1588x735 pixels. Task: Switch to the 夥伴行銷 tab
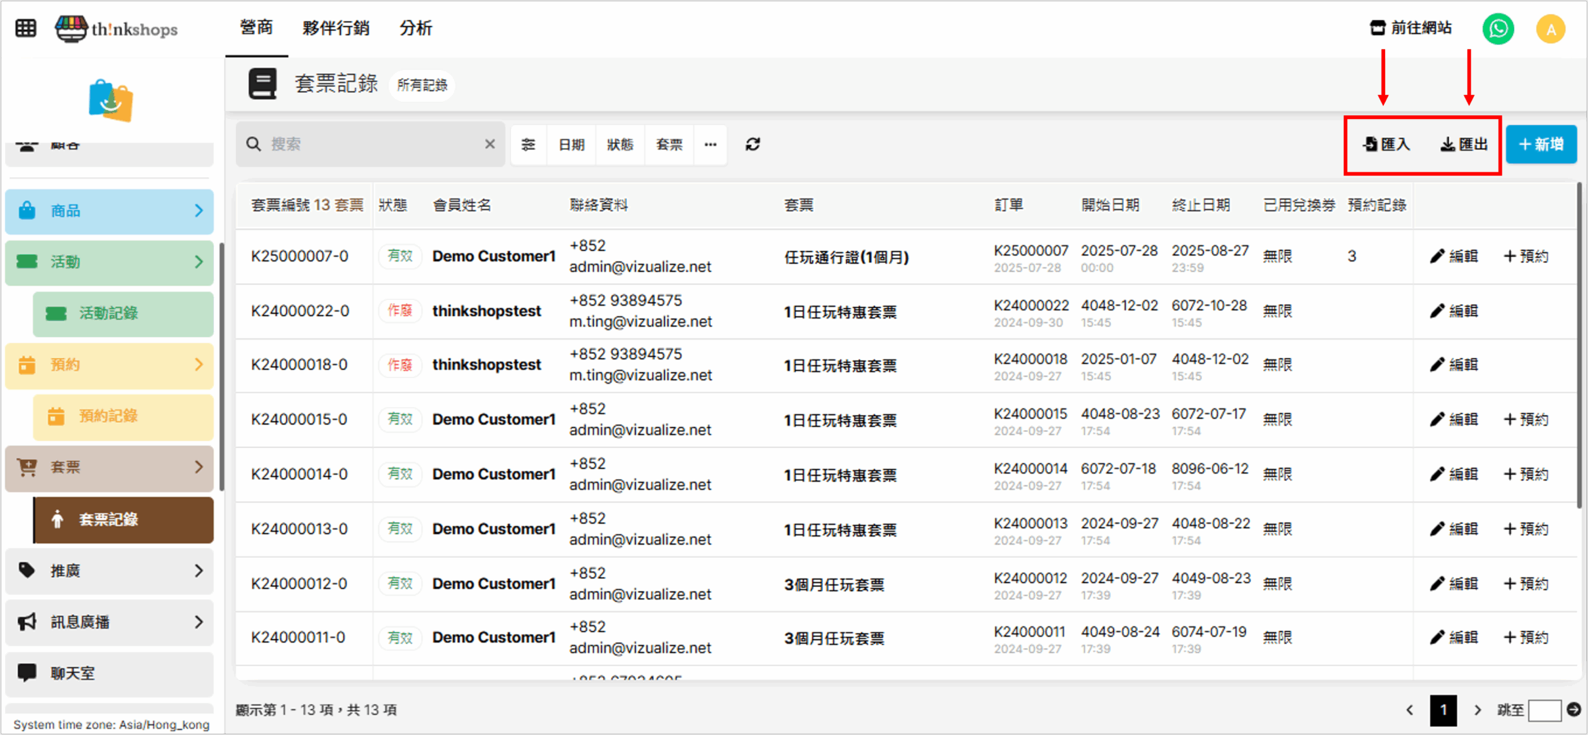pyautogui.click(x=336, y=28)
